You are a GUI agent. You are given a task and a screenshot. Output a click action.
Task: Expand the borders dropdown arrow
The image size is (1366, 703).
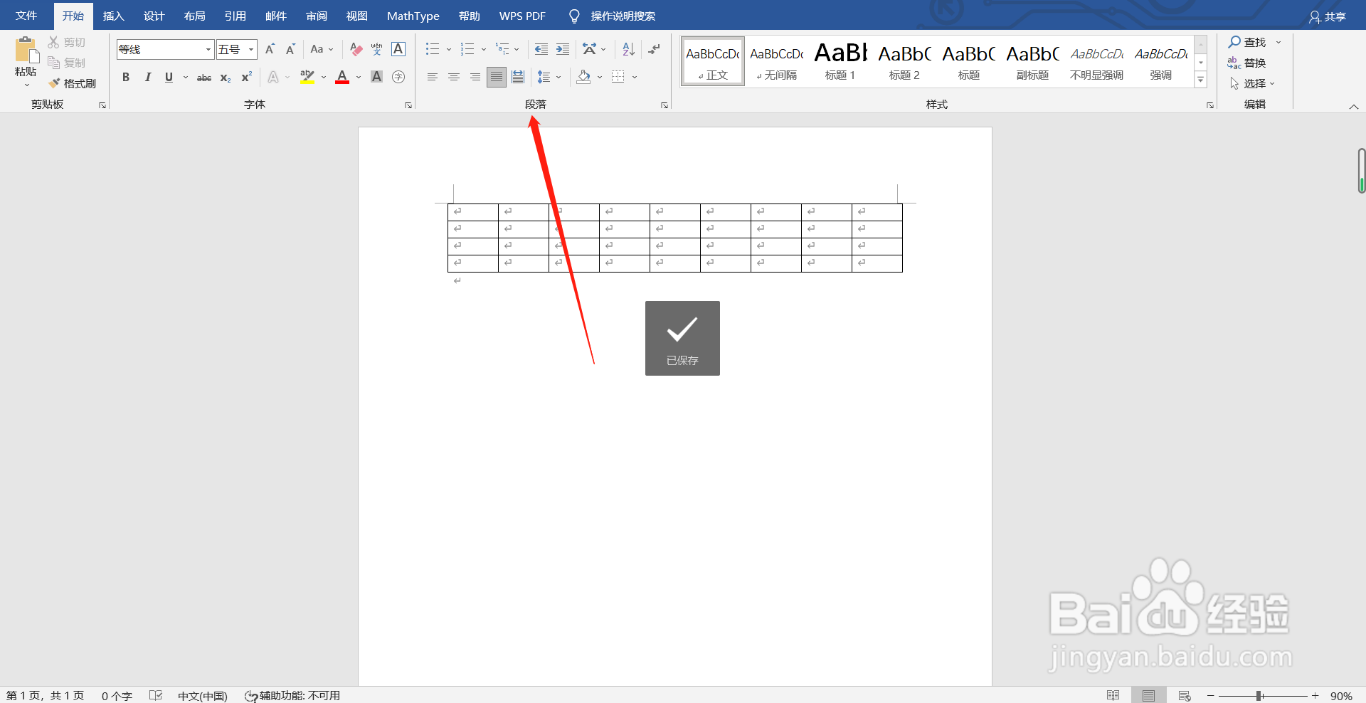tap(635, 77)
